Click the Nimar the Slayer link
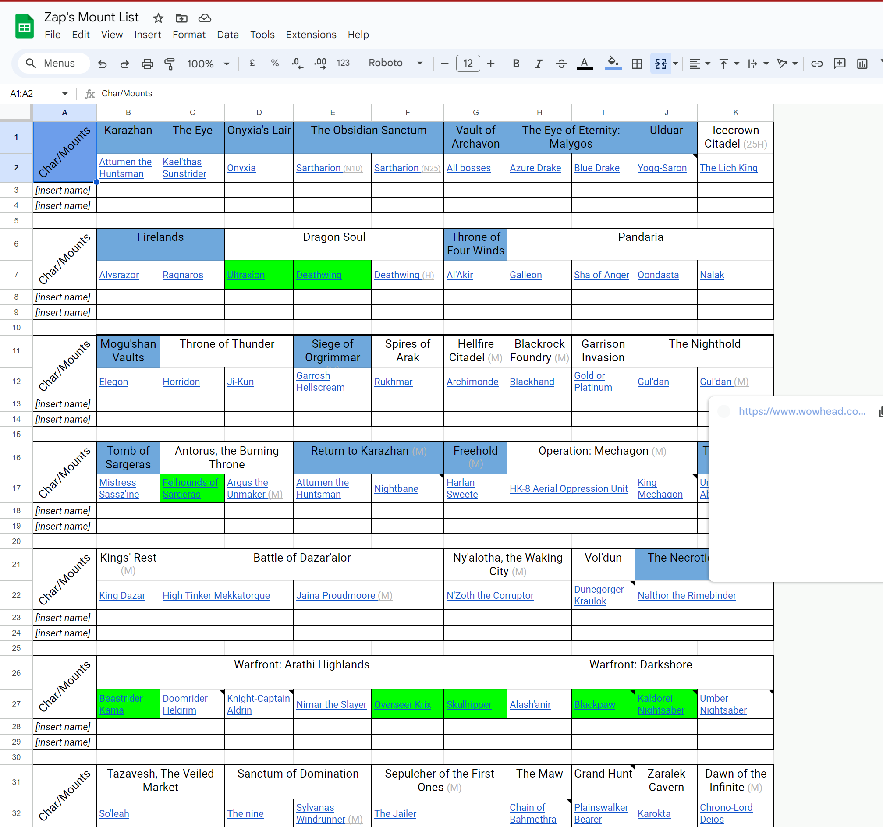883x827 pixels. (331, 704)
